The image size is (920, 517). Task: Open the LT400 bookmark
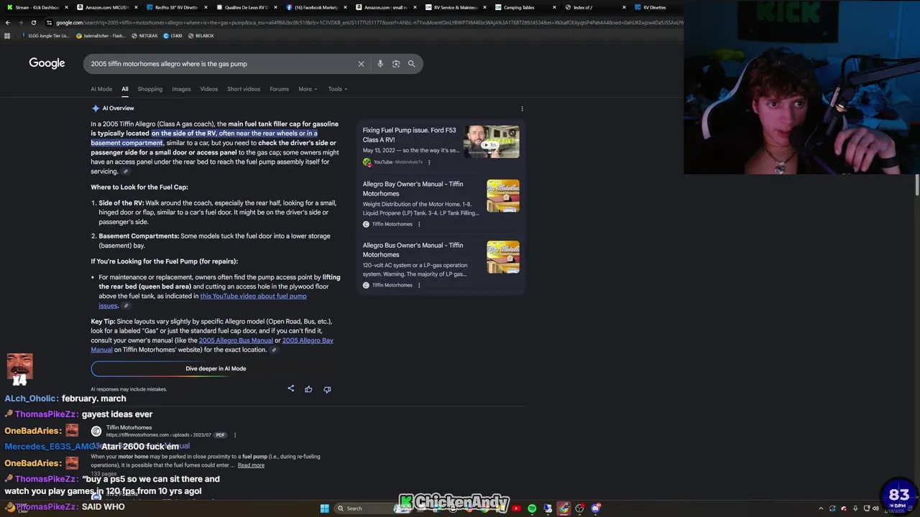pyautogui.click(x=172, y=35)
